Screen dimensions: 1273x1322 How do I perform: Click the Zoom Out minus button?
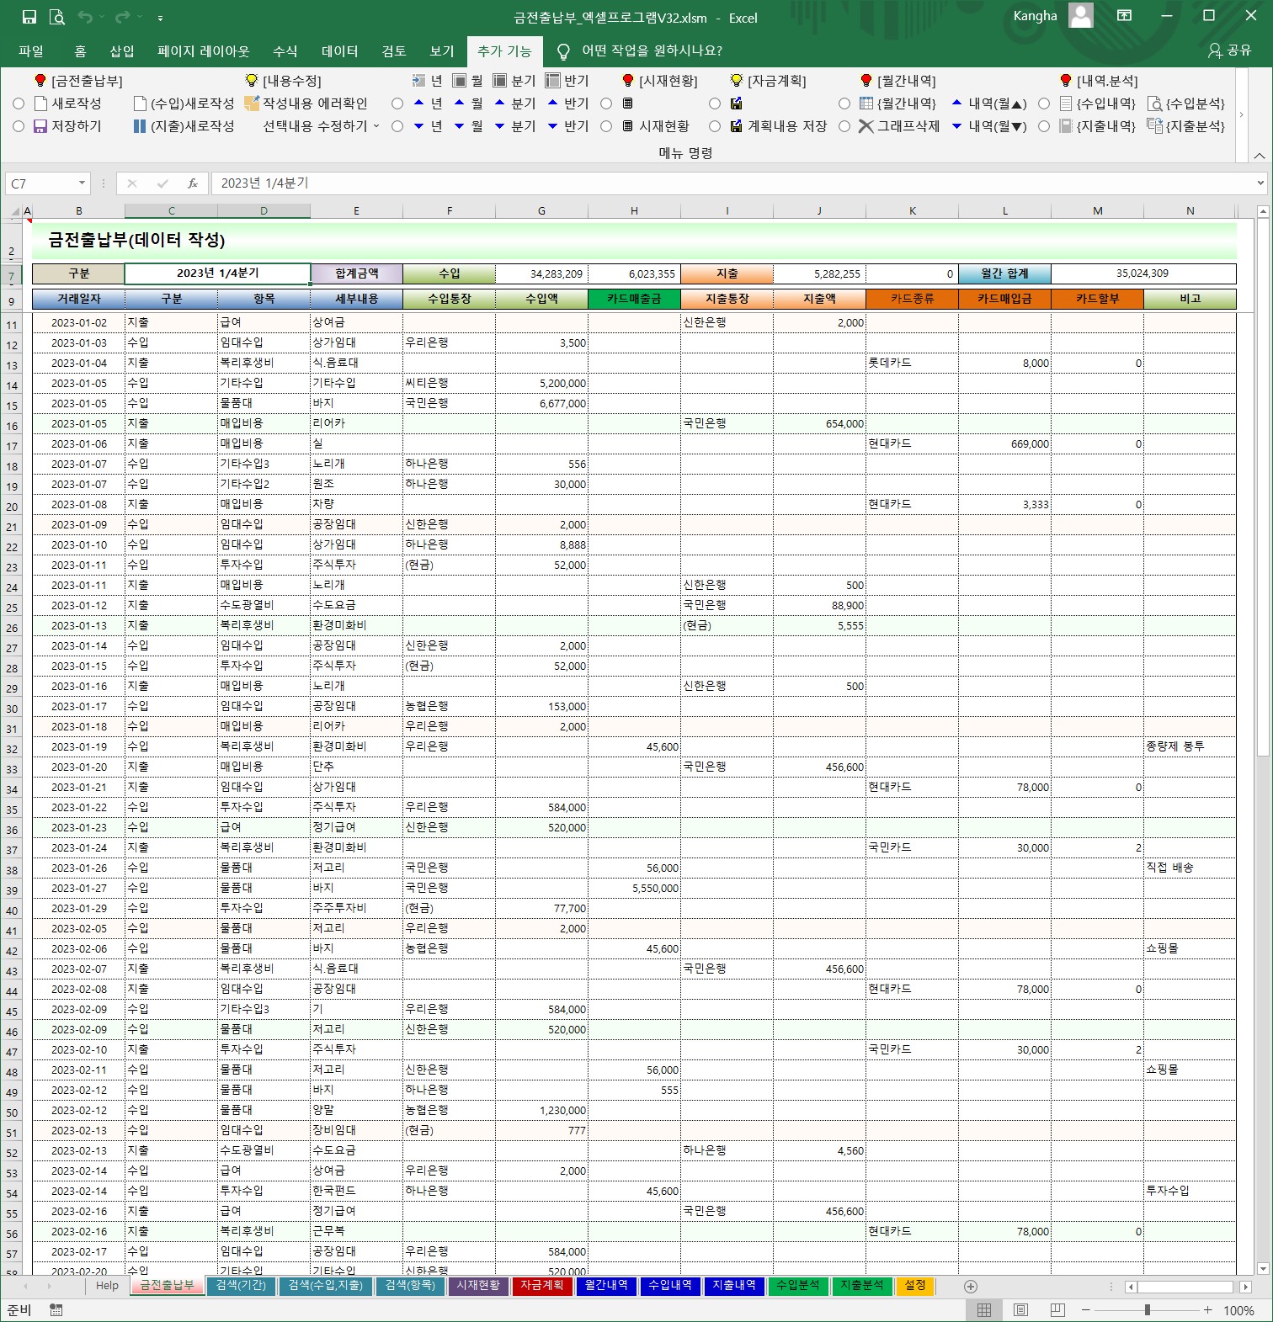point(1086,1310)
